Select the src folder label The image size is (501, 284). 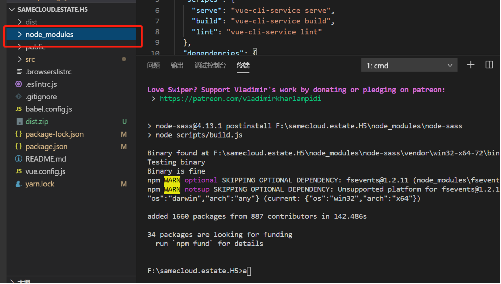click(30, 59)
